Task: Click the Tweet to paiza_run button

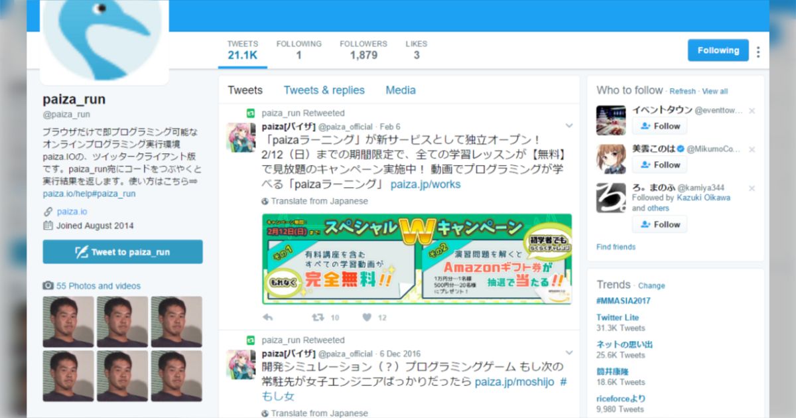Action: tap(122, 252)
